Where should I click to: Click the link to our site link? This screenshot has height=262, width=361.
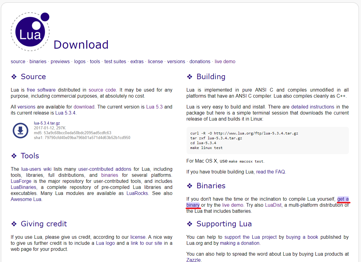146,243
